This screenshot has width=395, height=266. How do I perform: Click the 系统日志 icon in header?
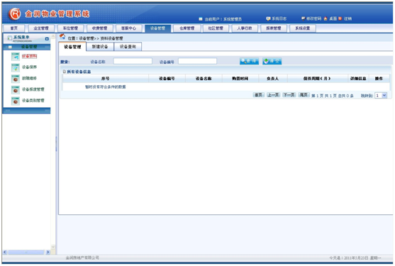(268, 18)
